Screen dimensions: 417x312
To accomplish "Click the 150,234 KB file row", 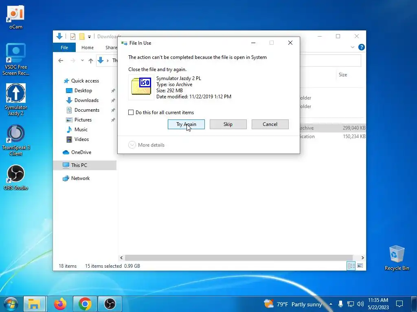I will pyautogui.click(x=332, y=136).
